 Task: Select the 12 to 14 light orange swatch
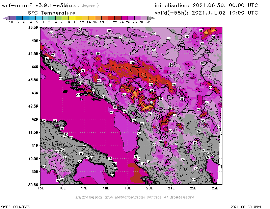(x=85, y=18)
